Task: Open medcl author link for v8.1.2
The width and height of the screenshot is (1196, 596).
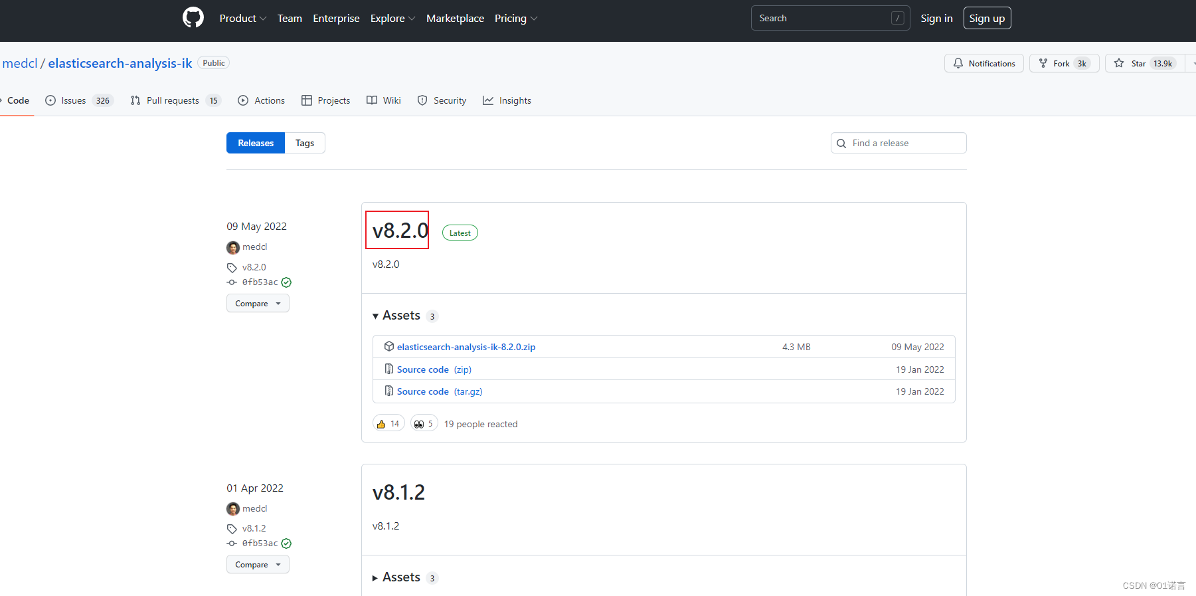Action: (x=254, y=508)
